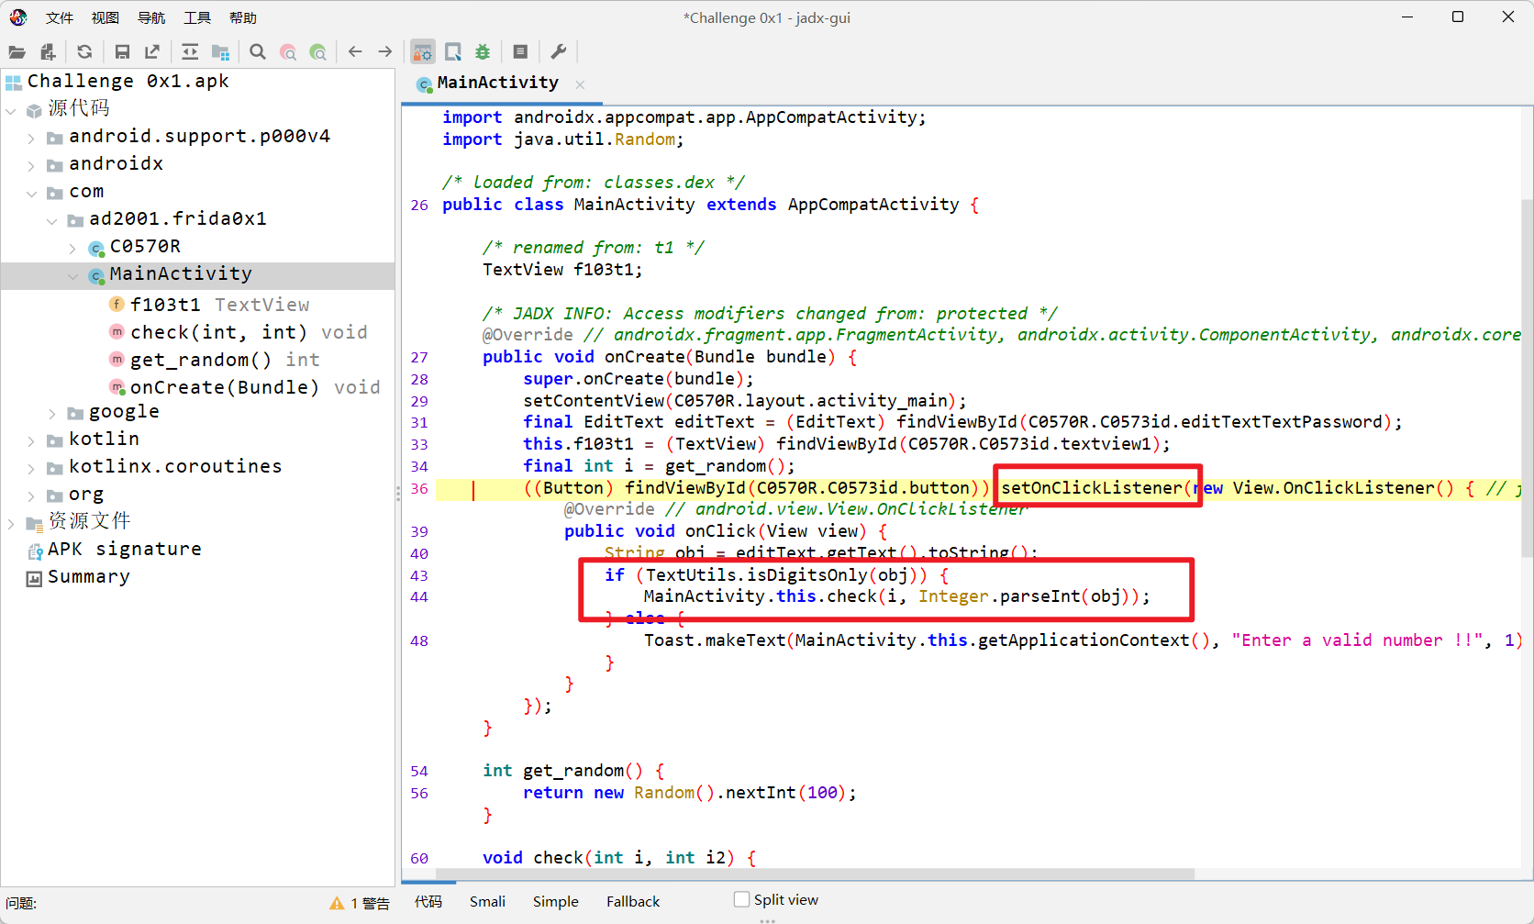The width and height of the screenshot is (1534, 924).
Task: Click the C0570R class in the tree
Action: pos(145,246)
